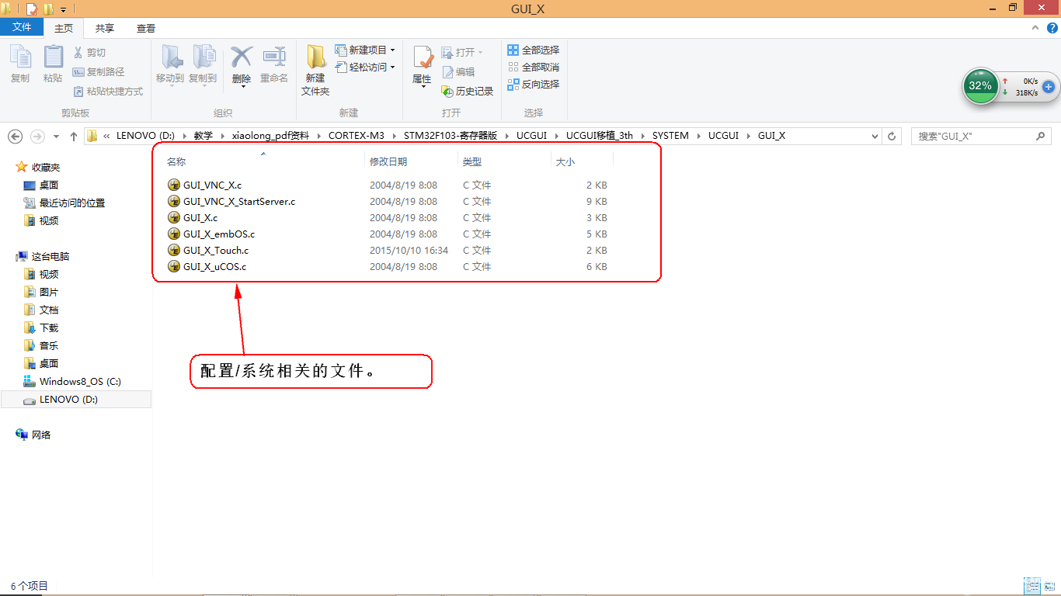
Task: Select LENOVO (D:) drive in sidebar
Action: point(76,399)
